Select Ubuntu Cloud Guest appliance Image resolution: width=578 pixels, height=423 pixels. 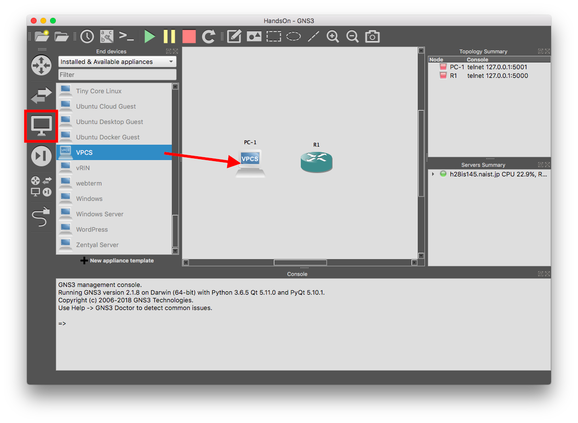[114, 106]
